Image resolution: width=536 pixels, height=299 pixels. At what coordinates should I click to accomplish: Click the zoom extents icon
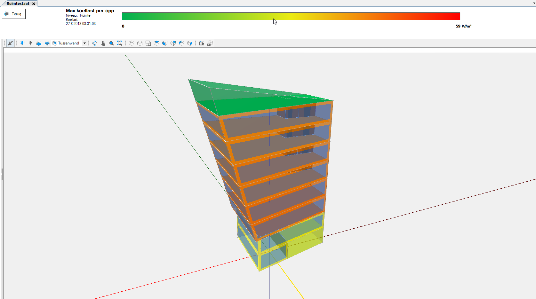[x=119, y=43]
